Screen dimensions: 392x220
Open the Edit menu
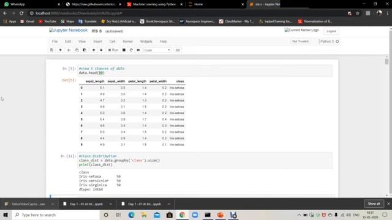tap(68, 42)
